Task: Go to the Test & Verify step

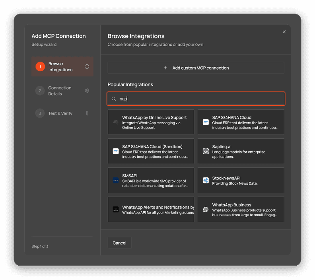Action: click(62, 113)
